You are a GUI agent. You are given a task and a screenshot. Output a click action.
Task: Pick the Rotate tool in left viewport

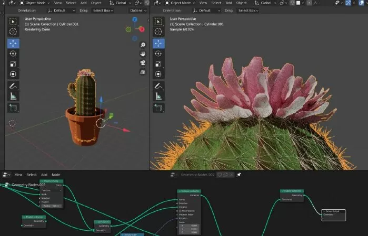[13, 54]
